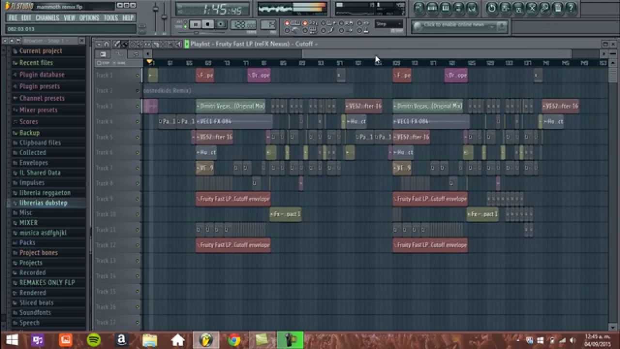
Task: Open Spotify from the taskbar
Action: [x=93, y=340]
